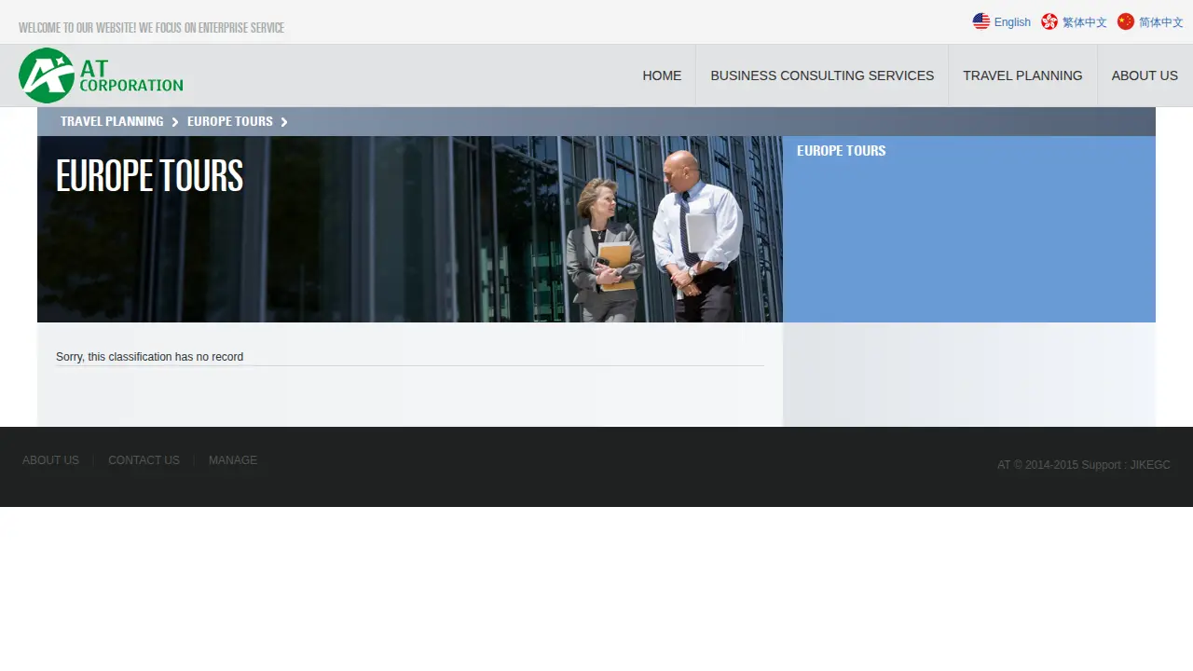Image resolution: width=1193 pixels, height=671 pixels.
Task: Click the large Europe Tours heading
Action: coord(149,176)
